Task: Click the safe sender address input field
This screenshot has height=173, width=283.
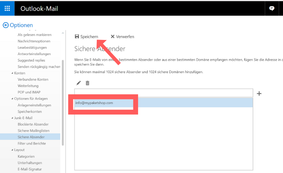Action: coord(164,93)
